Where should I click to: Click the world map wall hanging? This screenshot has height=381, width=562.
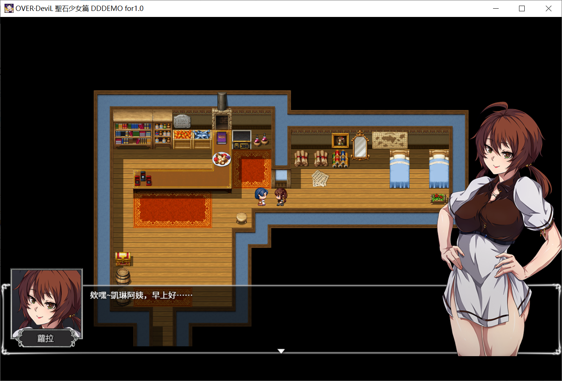click(x=390, y=140)
